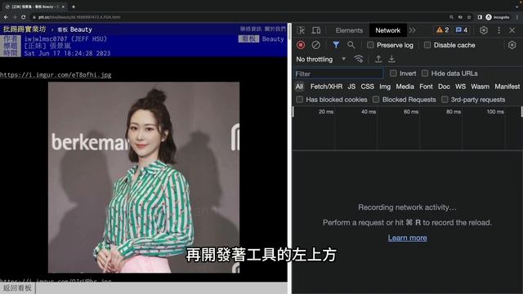Toggle the network filter funnel icon
The width and height of the screenshot is (523, 294).
click(336, 45)
